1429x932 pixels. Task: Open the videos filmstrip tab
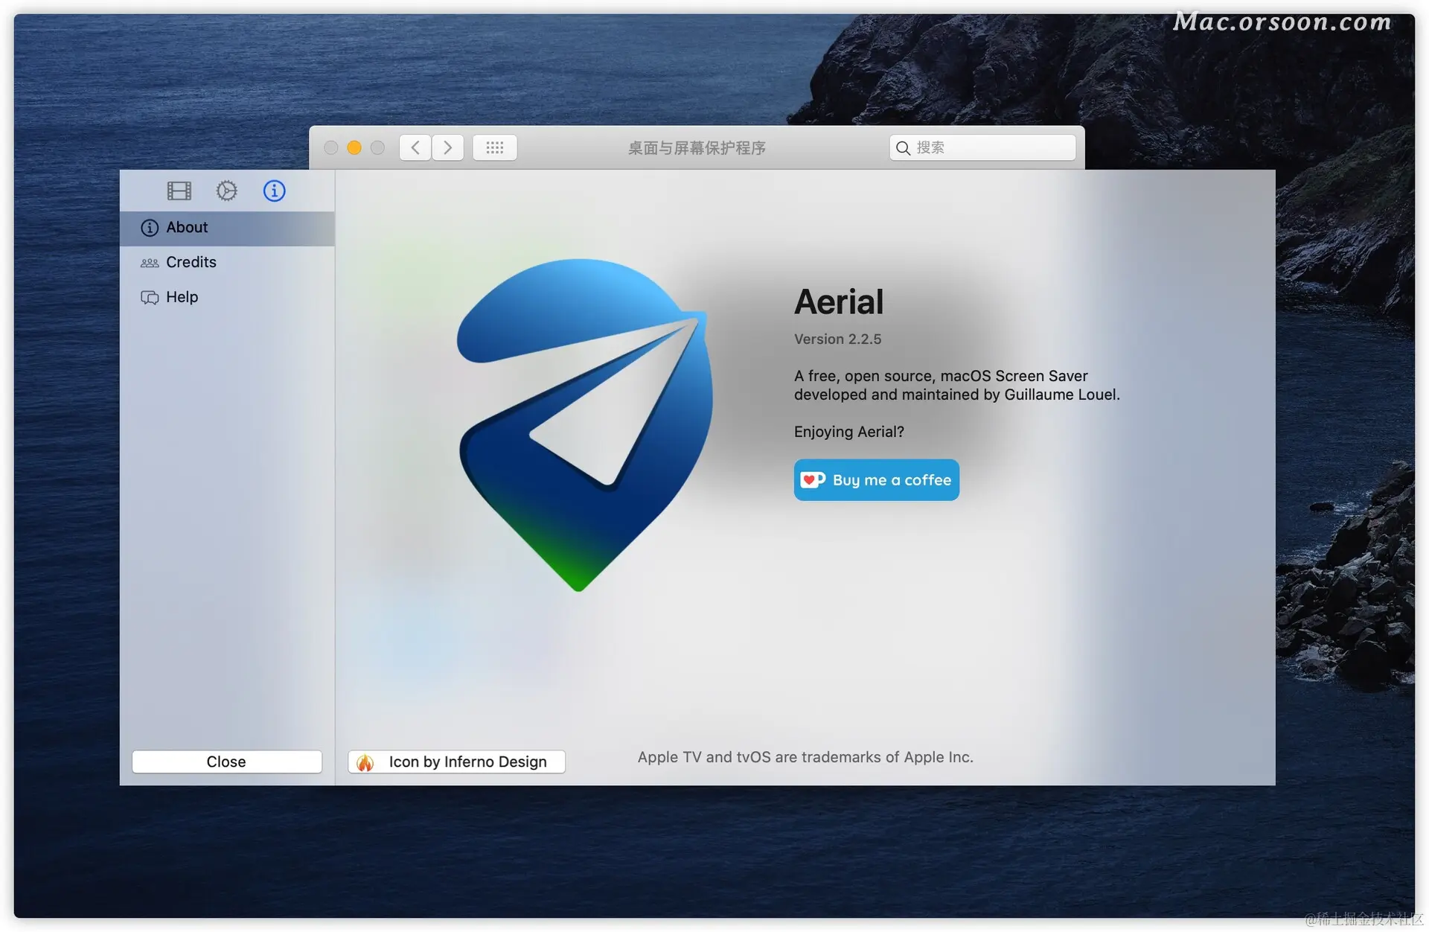[179, 191]
